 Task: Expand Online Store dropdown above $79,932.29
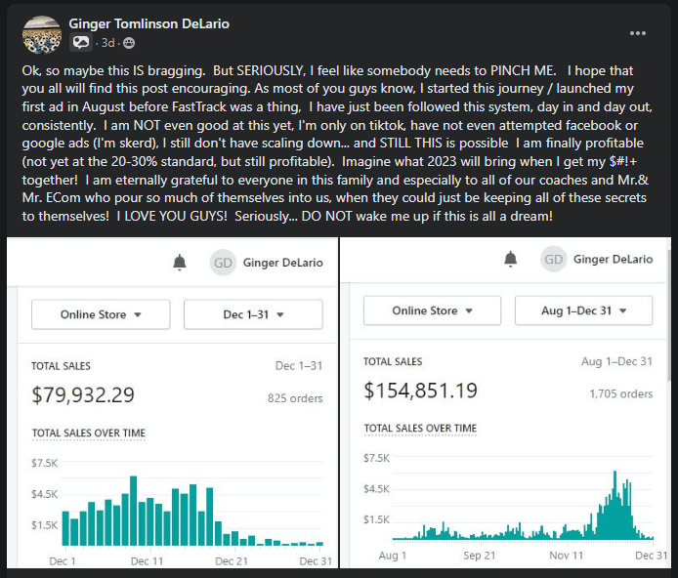(x=101, y=314)
